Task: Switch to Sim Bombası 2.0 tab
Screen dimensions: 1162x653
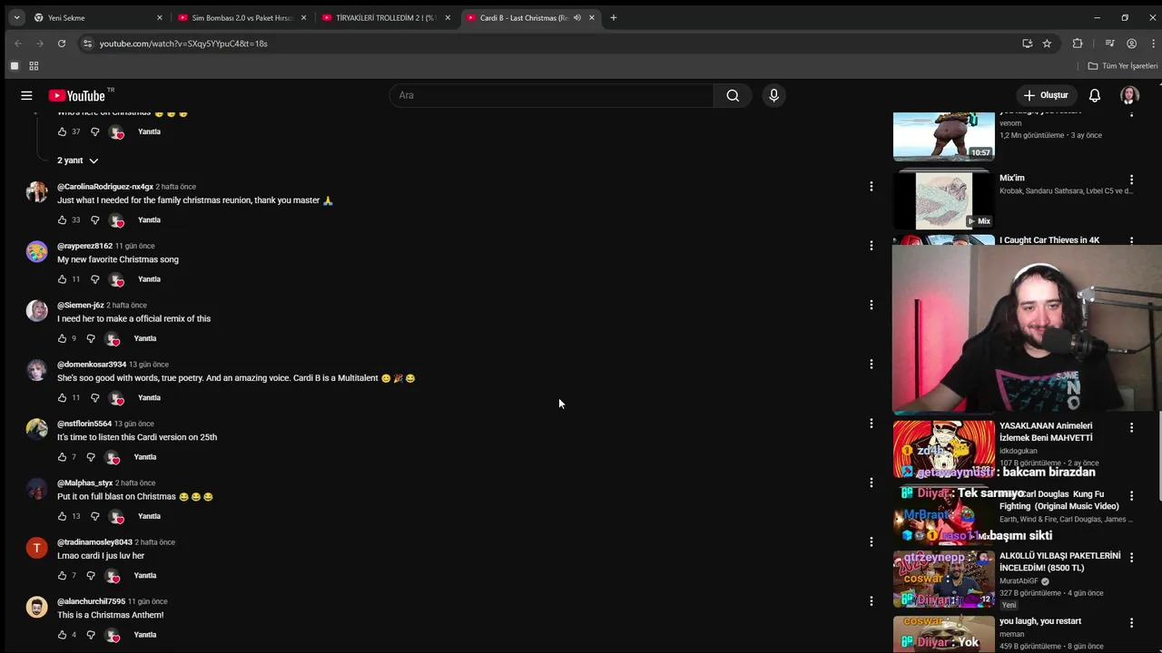Action: coord(241,17)
